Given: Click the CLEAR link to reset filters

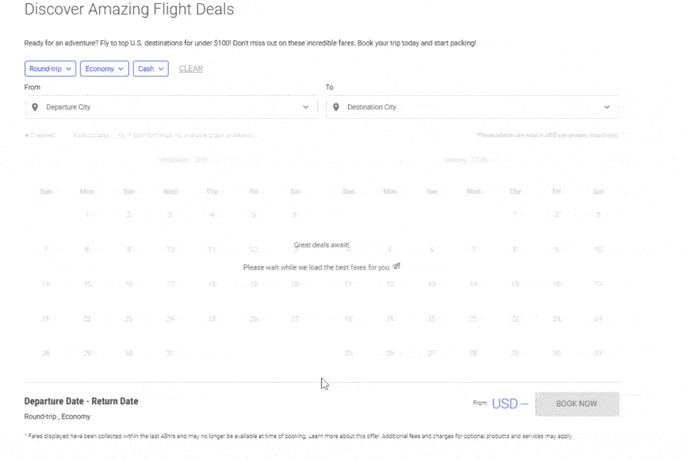Looking at the screenshot, I should point(191,68).
